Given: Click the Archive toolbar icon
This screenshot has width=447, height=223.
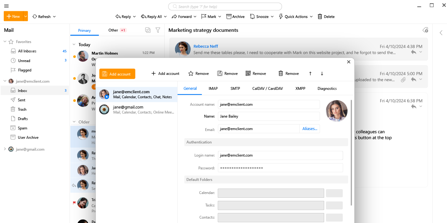Looking at the screenshot, I should 229,17.
